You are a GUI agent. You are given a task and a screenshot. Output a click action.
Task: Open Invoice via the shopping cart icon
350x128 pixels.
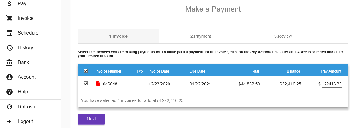point(10,18)
